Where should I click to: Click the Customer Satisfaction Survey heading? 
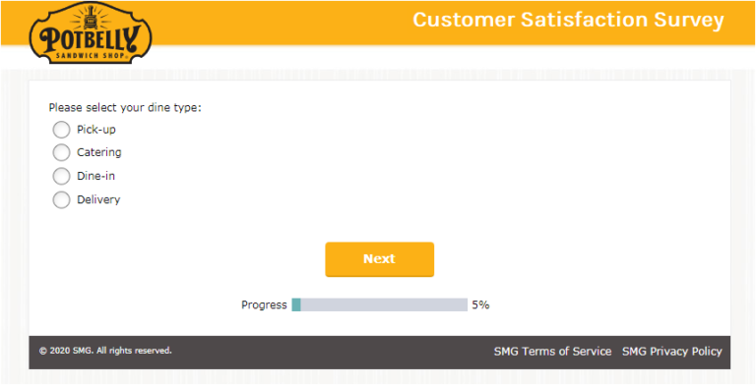[568, 21]
